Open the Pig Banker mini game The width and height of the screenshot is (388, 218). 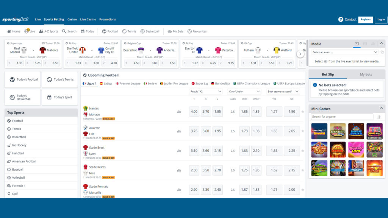click(x=338, y=131)
